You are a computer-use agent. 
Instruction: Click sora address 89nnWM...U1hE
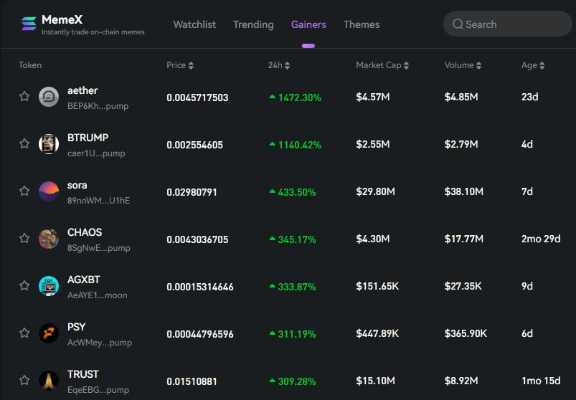[98, 201]
